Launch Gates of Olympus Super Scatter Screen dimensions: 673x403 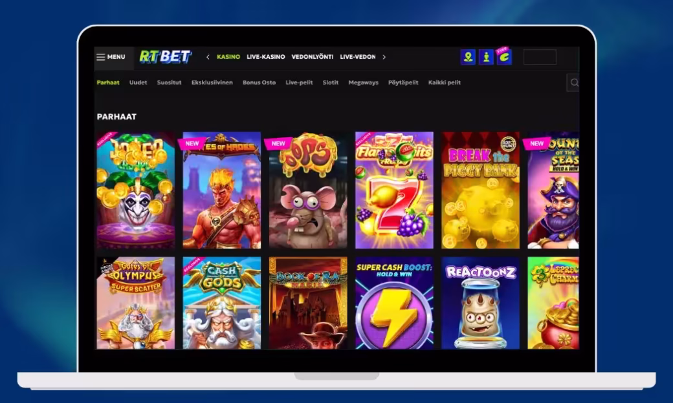[136, 303]
